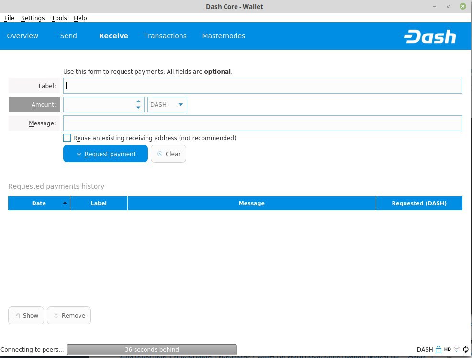The image size is (472, 358).
Task: Close the Dash Core window
Action: [463, 6]
